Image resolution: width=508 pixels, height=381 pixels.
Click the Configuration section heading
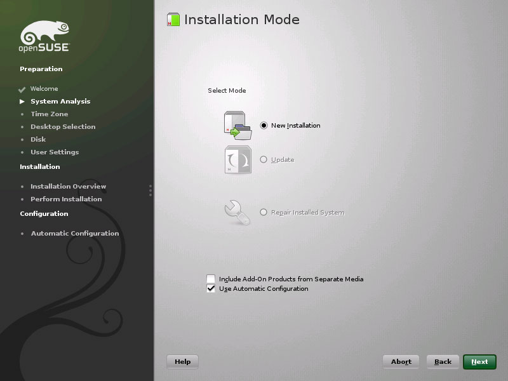(x=44, y=213)
